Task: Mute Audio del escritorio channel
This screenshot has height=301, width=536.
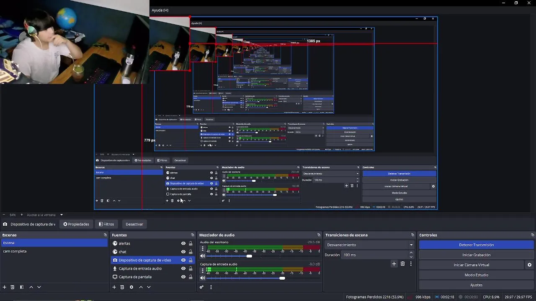Action: click(203, 256)
